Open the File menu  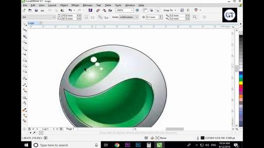pos(25,5)
